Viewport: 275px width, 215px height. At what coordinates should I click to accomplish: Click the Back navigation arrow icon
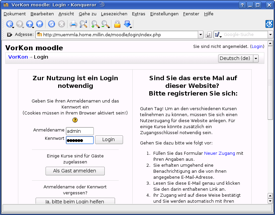(9, 24)
